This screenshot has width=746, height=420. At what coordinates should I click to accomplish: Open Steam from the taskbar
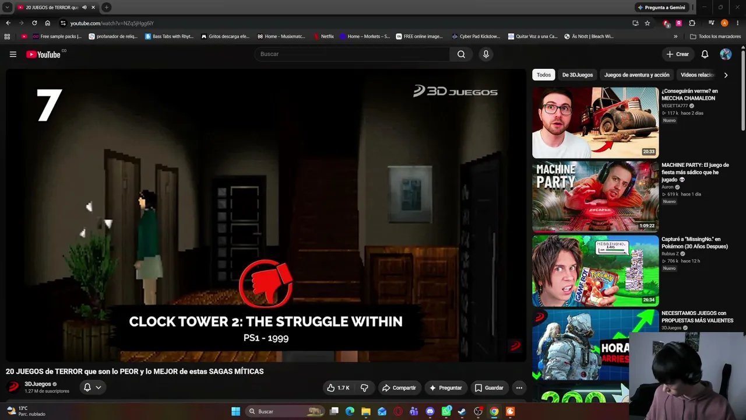[x=462, y=411]
